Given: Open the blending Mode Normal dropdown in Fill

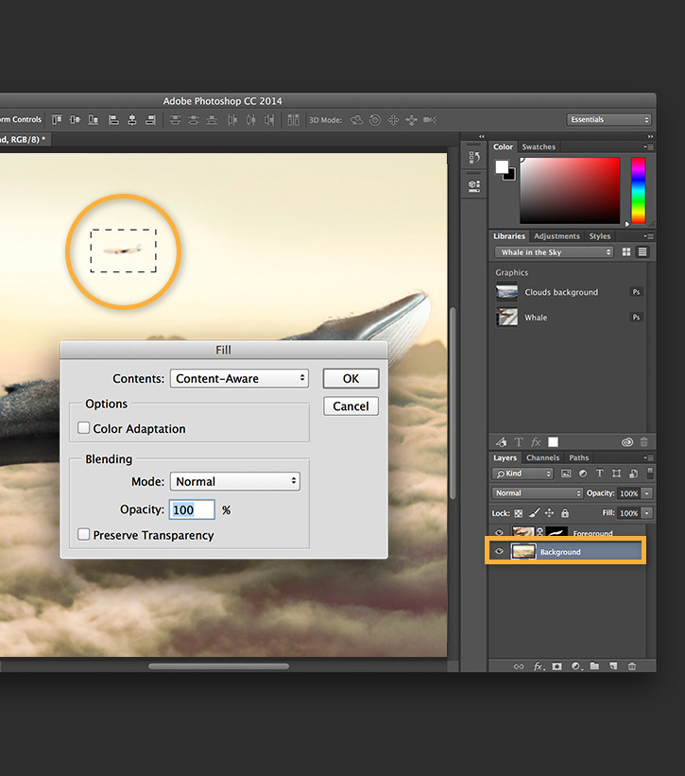Looking at the screenshot, I should coord(235,481).
